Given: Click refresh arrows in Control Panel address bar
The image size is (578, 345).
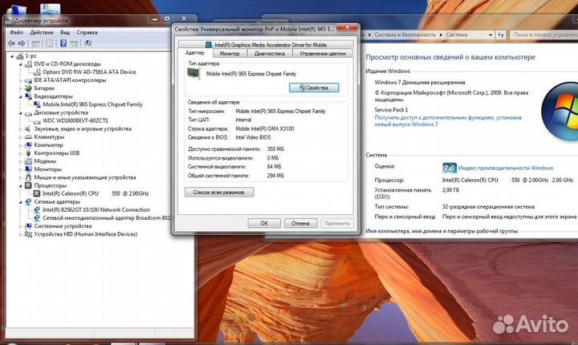Looking at the screenshot, I should (500, 35).
